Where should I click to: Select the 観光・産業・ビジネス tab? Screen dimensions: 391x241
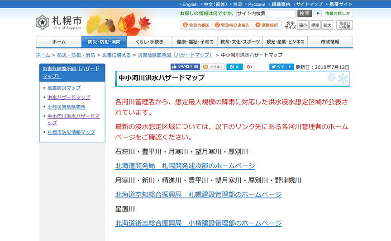(285, 42)
